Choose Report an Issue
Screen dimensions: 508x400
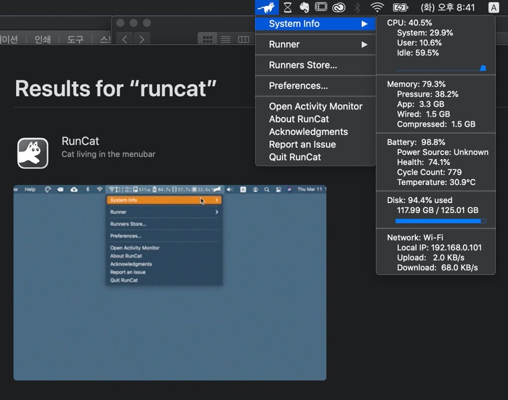click(315, 144)
